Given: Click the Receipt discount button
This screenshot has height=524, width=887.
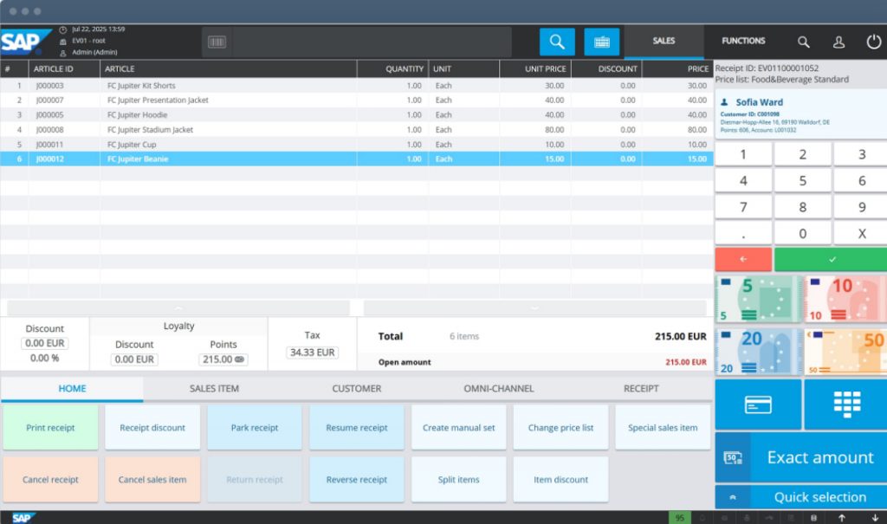Looking at the screenshot, I should tap(152, 428).
